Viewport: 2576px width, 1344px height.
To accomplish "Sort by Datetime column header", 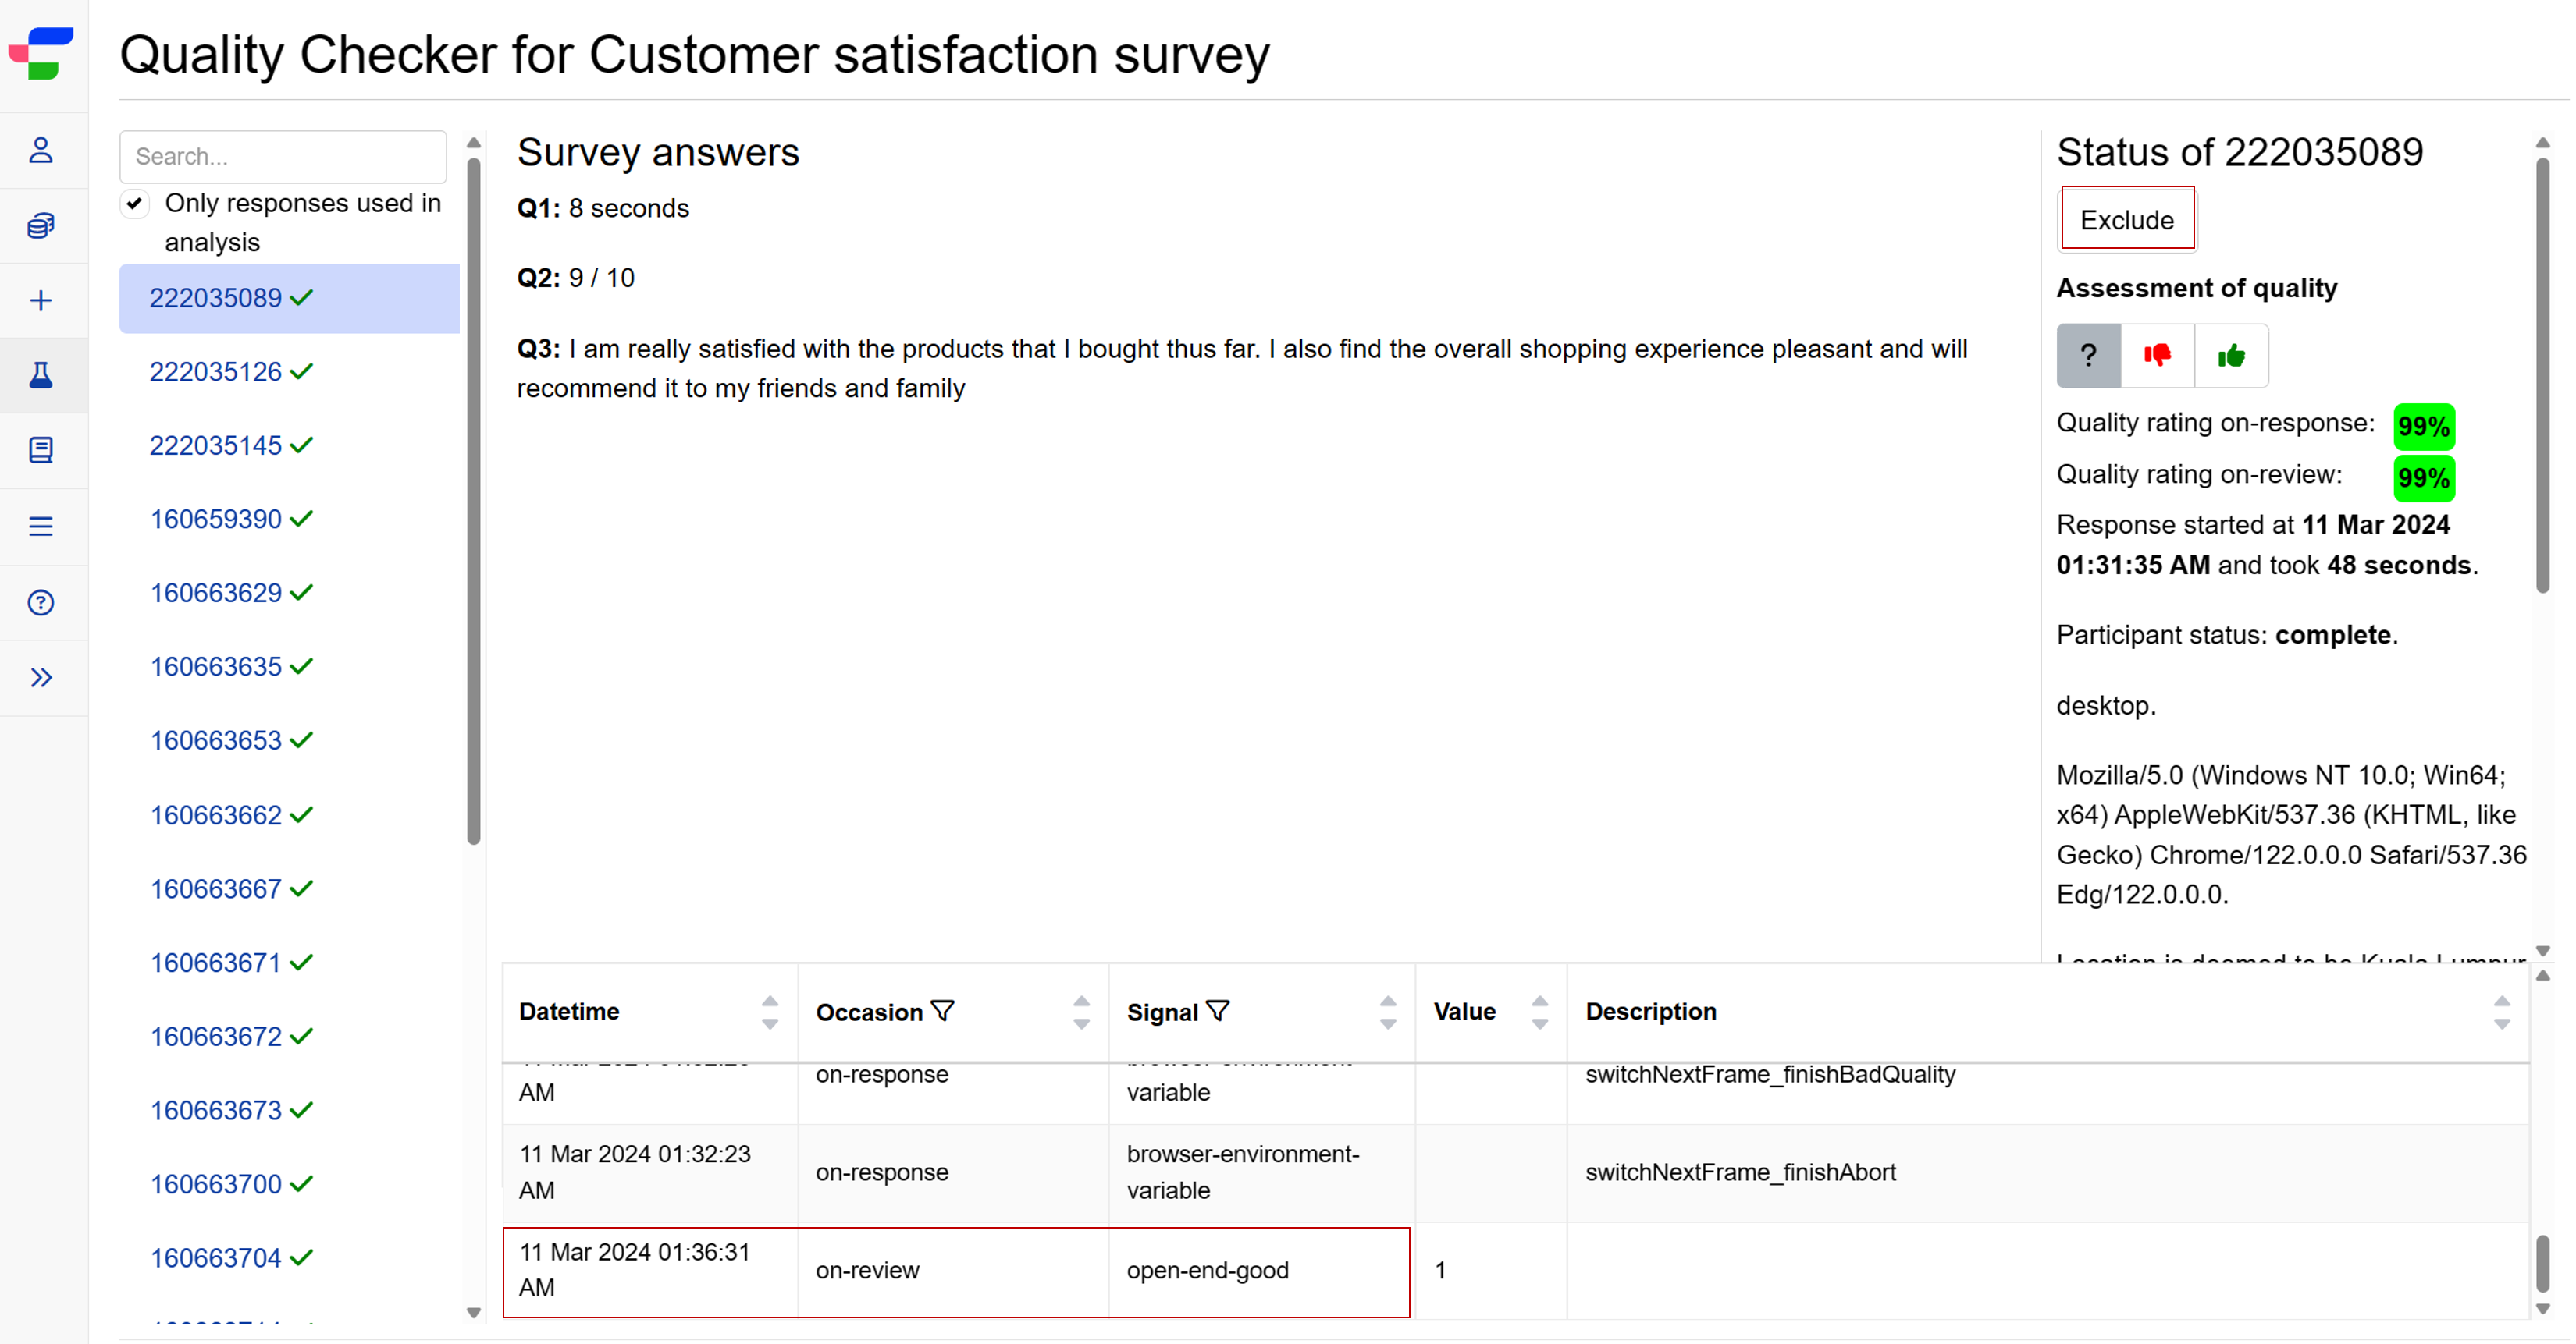I will tap(767, 1012).
